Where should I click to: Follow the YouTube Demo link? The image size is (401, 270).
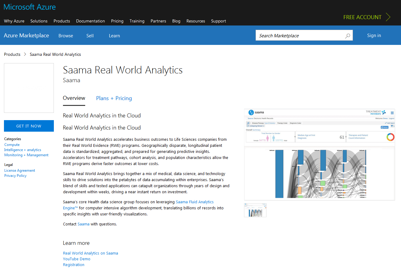(x=77, y=259)
